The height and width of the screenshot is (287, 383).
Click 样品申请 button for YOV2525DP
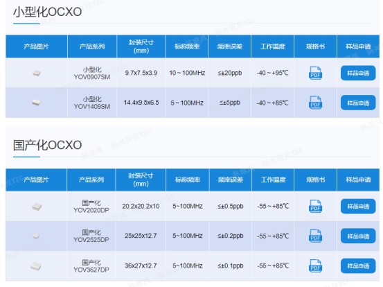358,236
